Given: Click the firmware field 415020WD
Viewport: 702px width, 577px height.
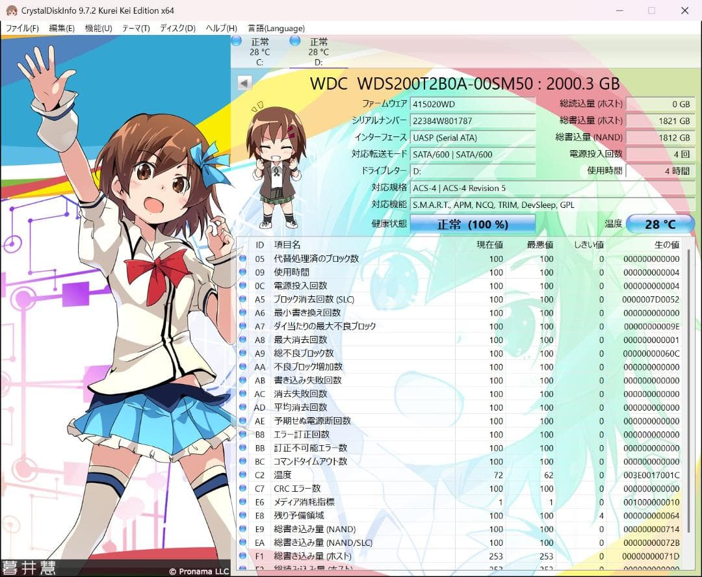Looking at the screenshot, I should (x=473, y=104).
